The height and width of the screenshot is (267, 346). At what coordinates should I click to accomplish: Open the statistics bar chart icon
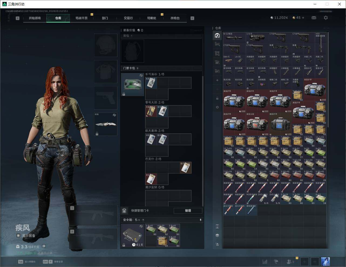pos(265,262)
